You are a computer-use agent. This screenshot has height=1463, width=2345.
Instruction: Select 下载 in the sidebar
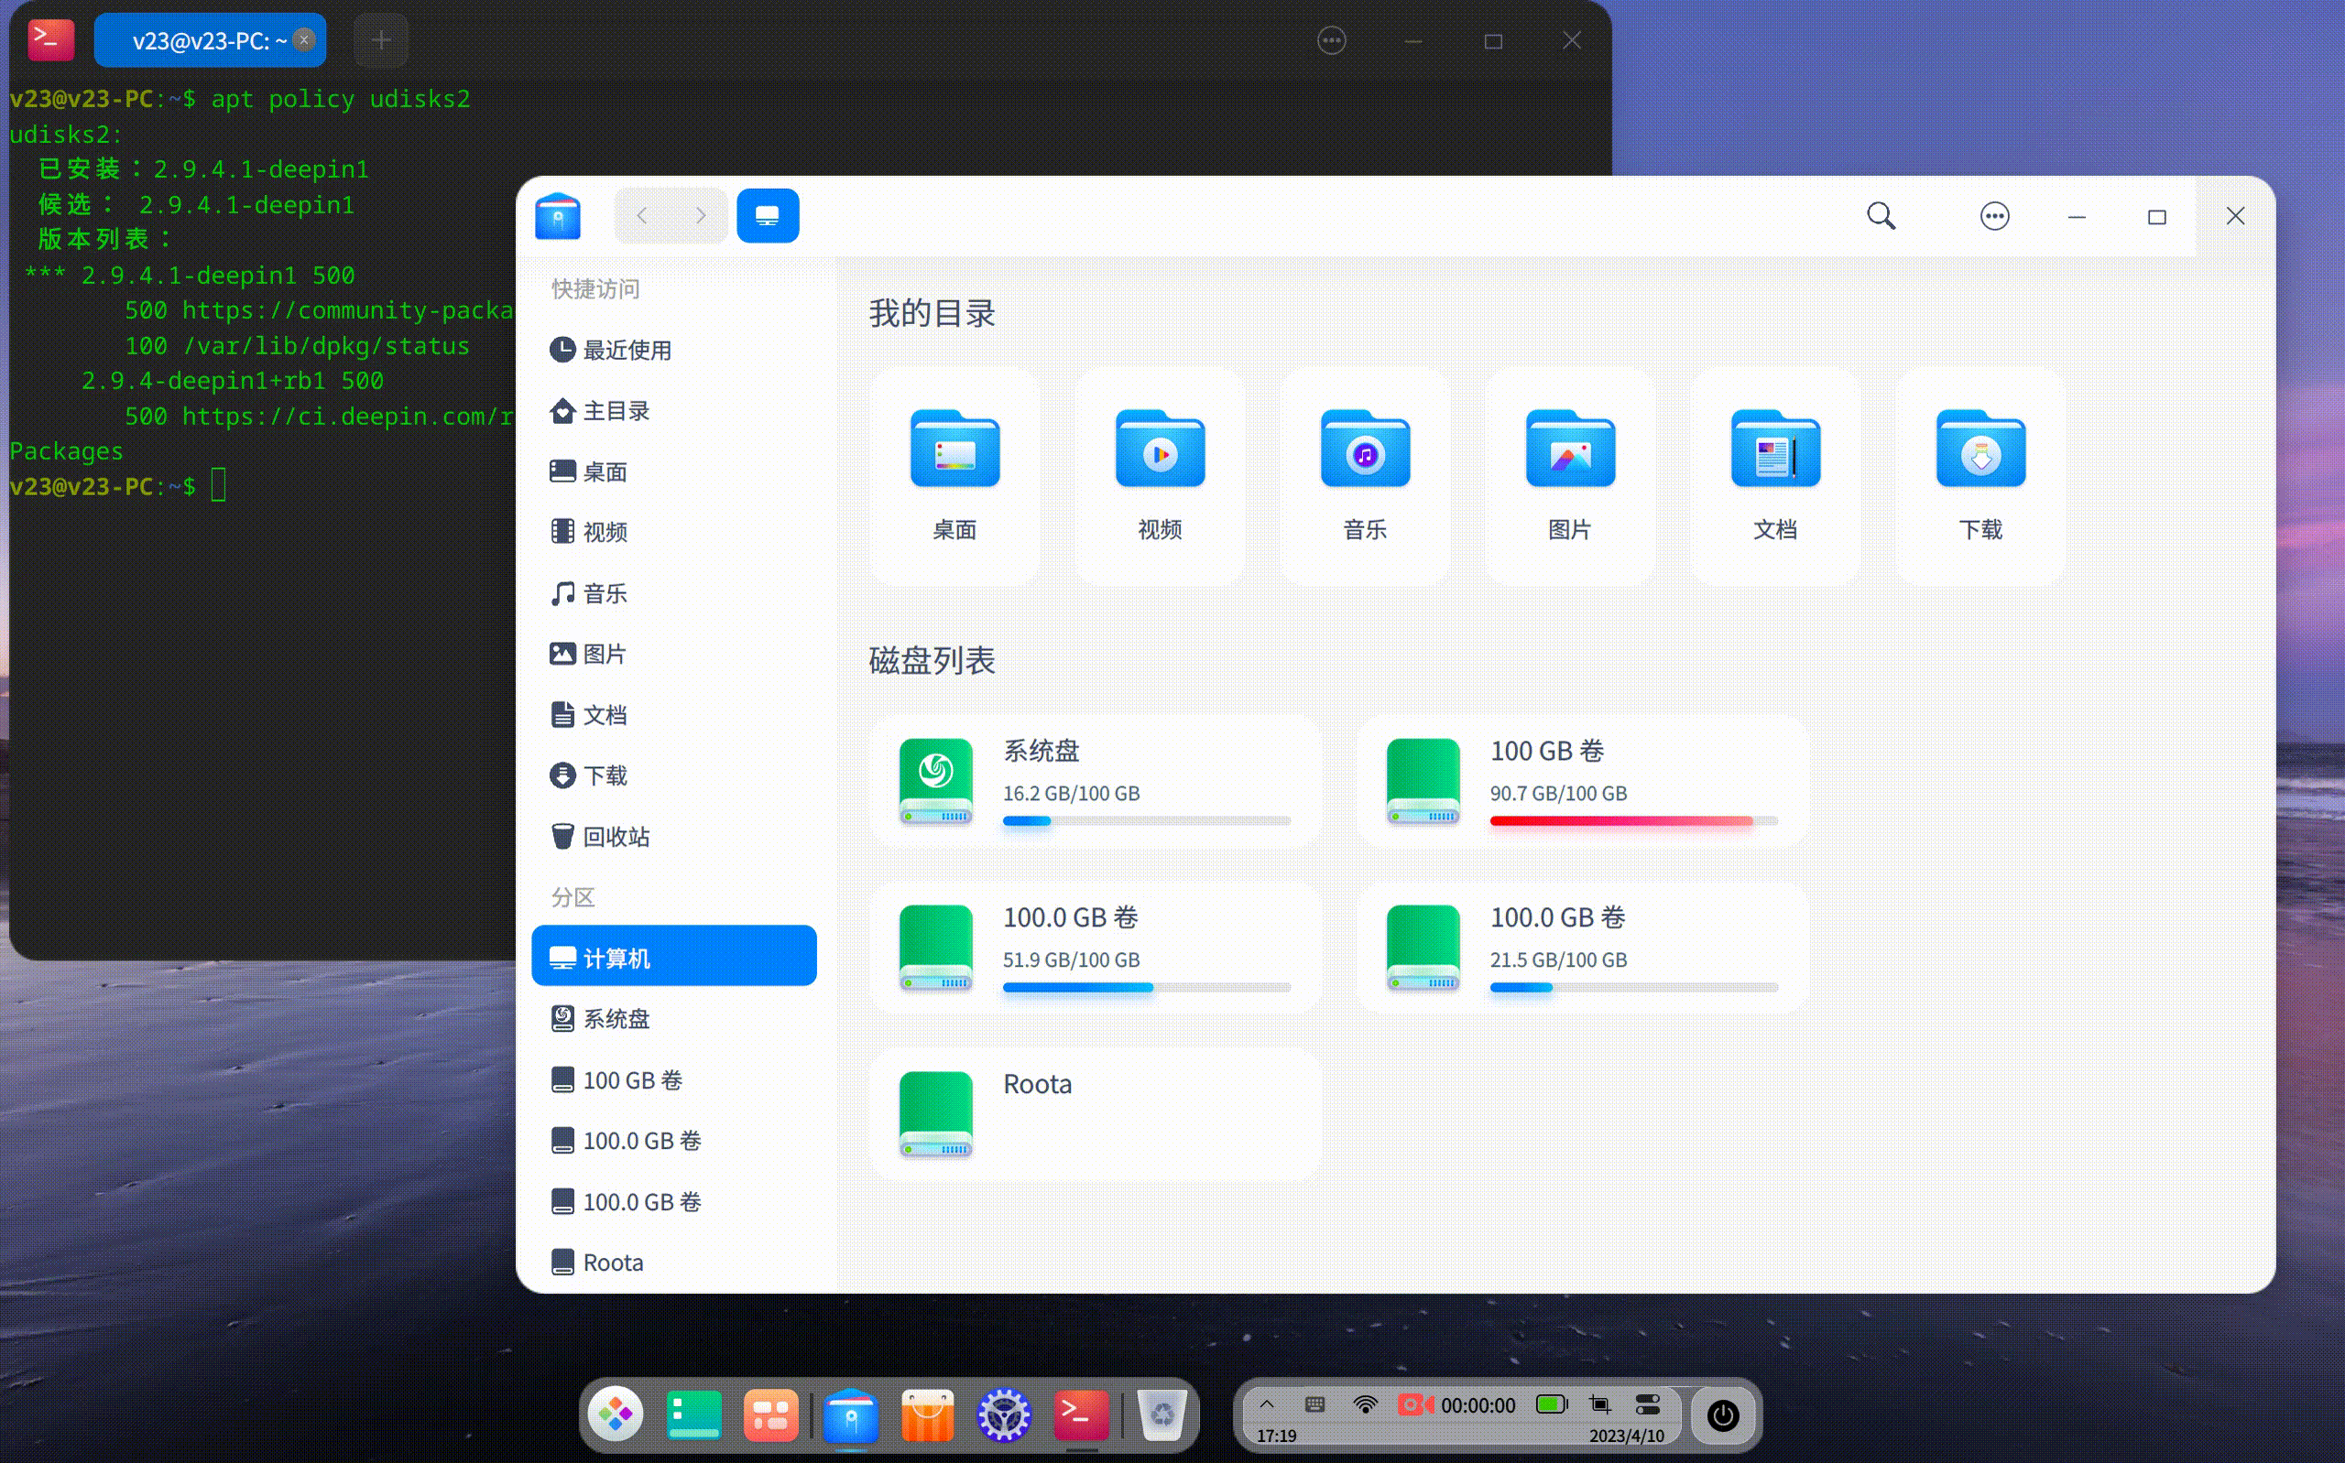(x=673, y=776)
